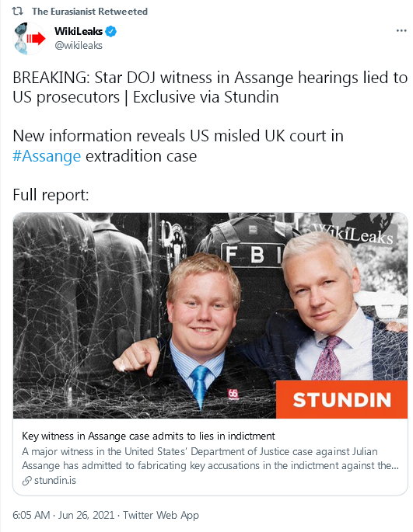Click the article description text in card

pos(210,458)
